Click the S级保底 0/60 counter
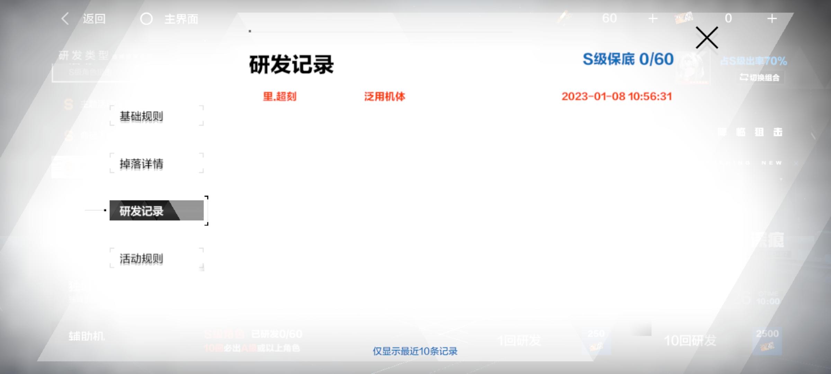The image size is (831, 374). pyautogui.click(x=628, y=59)
